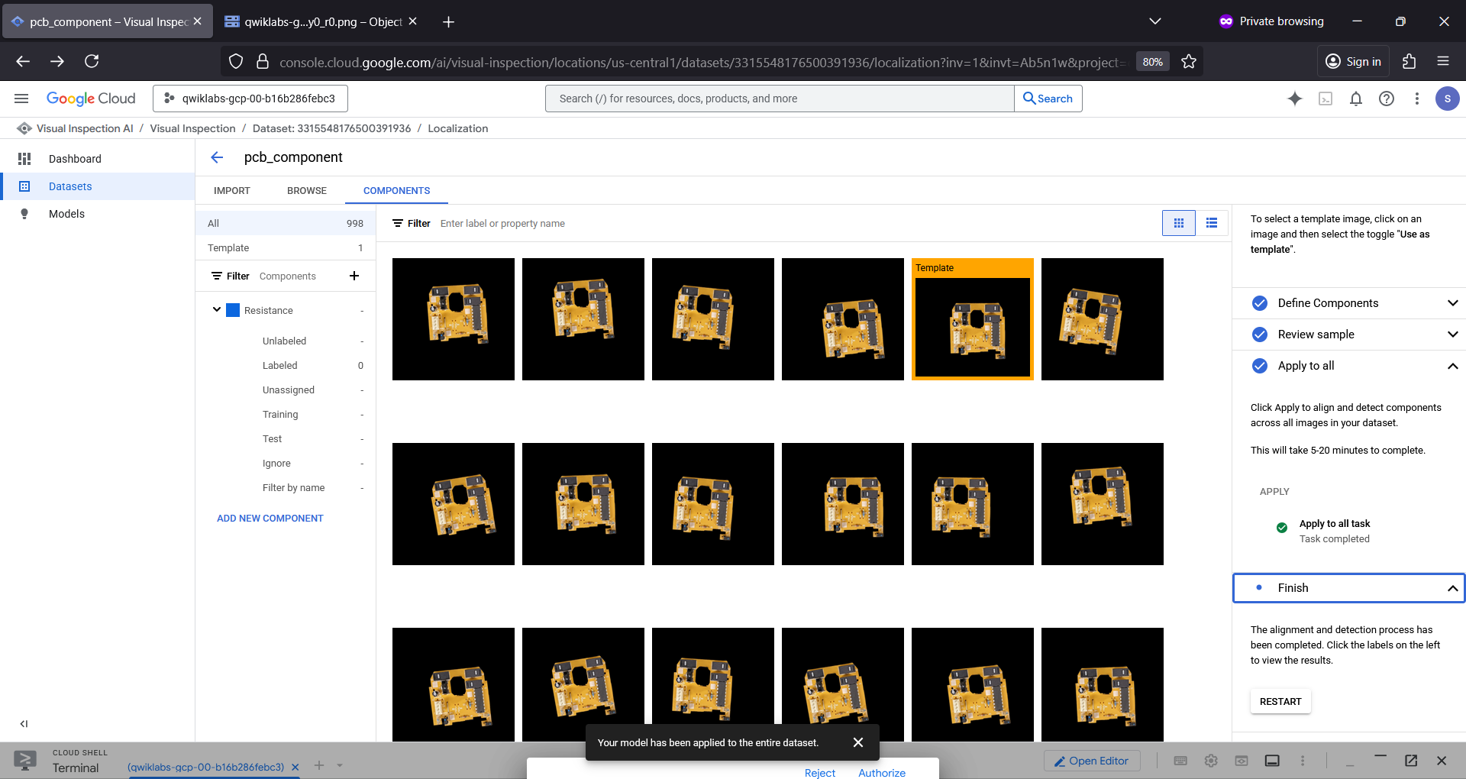Collapse the Apply to all step

[1452, 366]
